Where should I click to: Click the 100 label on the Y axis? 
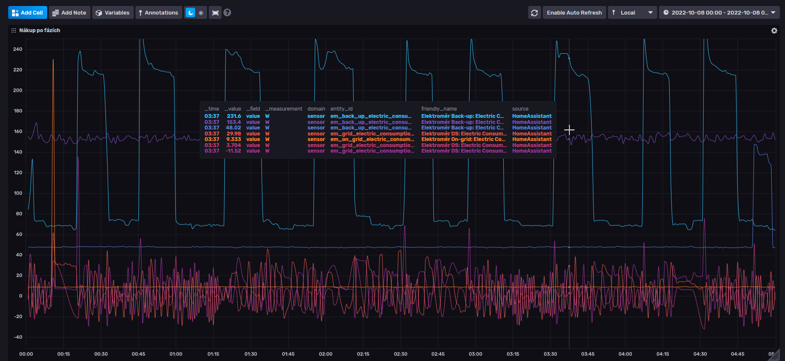[18, 193]
